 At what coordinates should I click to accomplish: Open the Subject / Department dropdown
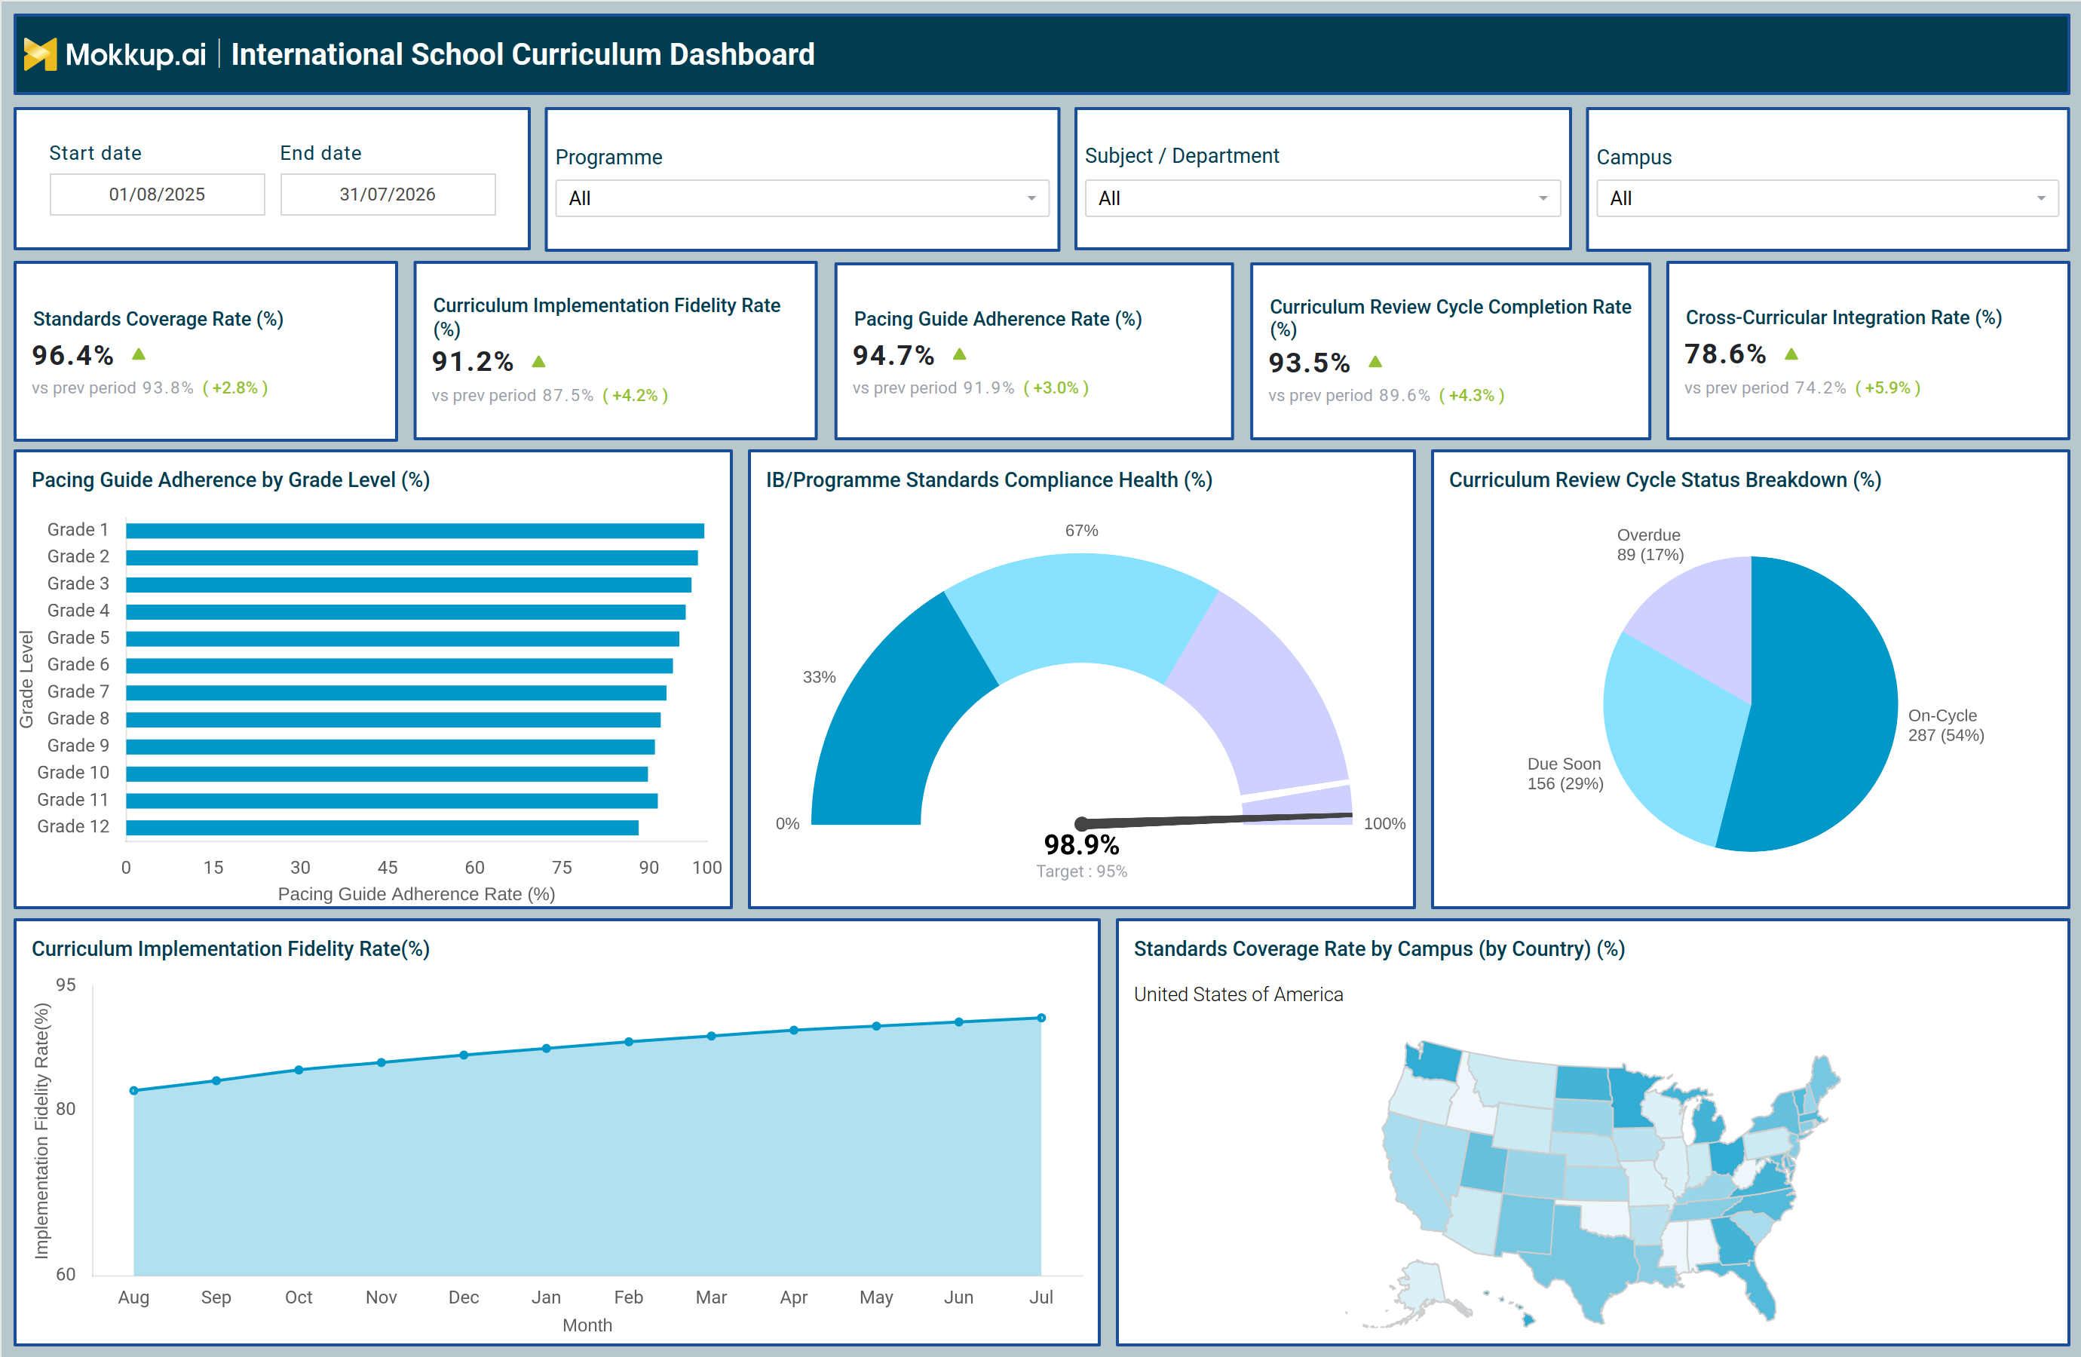pos(1322,198)
